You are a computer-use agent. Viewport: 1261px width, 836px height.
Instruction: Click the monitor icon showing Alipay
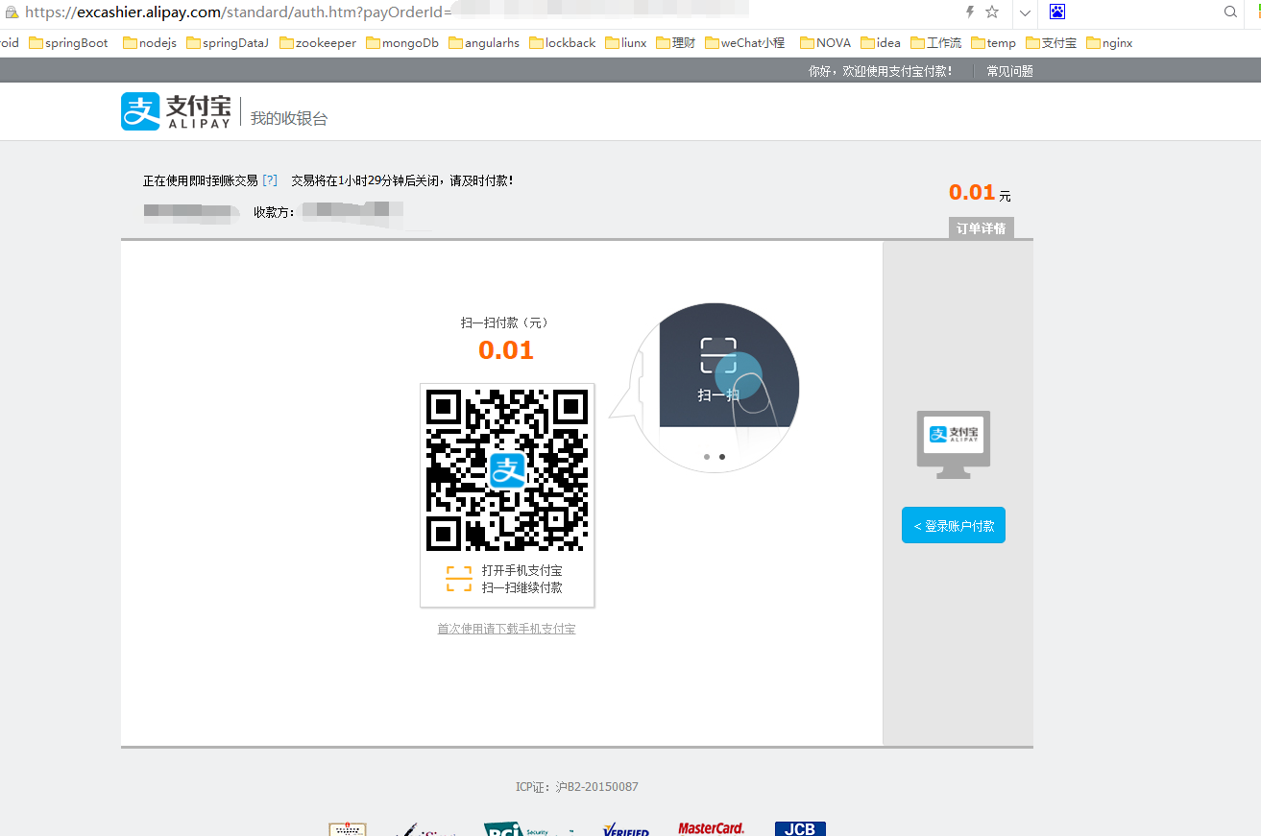pos(954,444)
